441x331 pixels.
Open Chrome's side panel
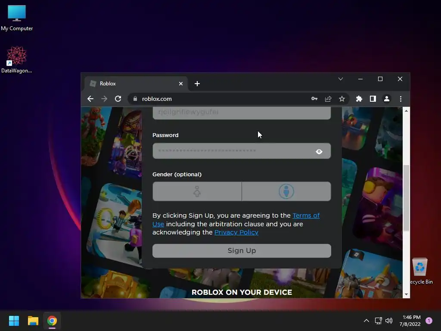pyautogui.click(x=373, y=99)
